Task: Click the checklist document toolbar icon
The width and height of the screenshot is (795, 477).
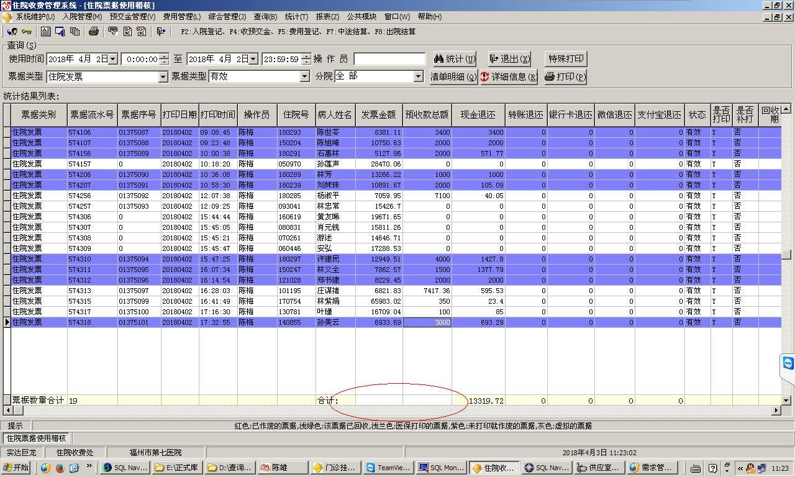Action: point(127,32)
